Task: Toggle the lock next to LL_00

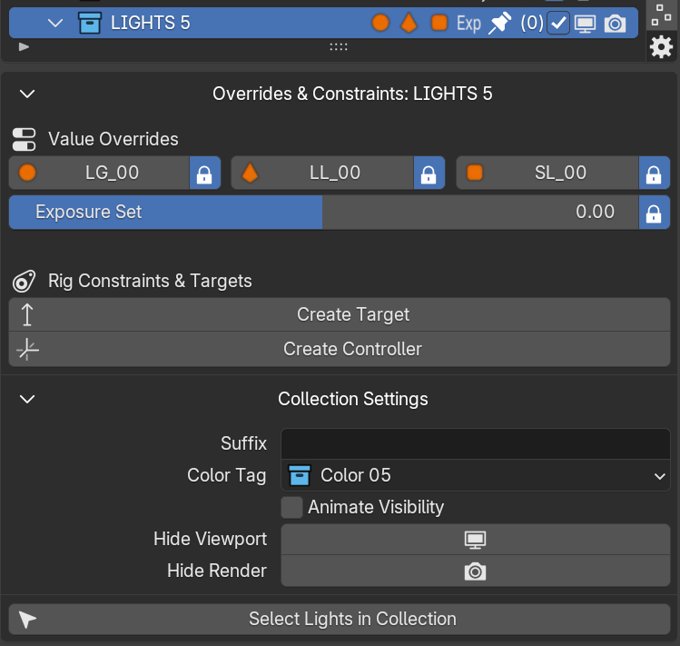Action: click(x=429, y=173)
